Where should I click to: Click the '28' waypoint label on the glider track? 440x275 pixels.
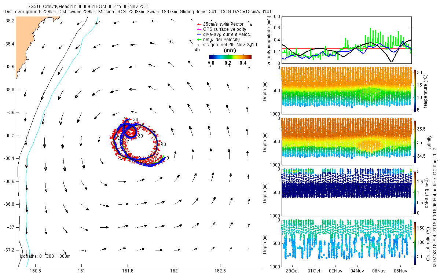pos(135,120)
